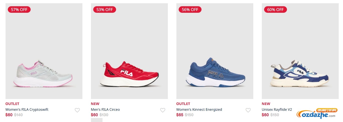Click the 57% OFF badge
Image resolution: width=343 pixels, height=122 pixels.
(19, 10)
